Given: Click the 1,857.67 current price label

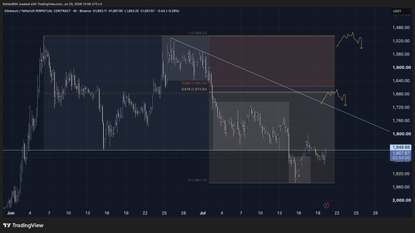Looking at the screenshot, I should tap(401, 153).
